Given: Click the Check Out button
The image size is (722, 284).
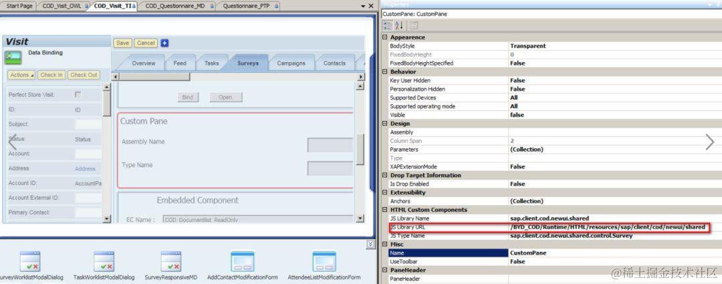Looking at the screenshot, I should 84,75.
